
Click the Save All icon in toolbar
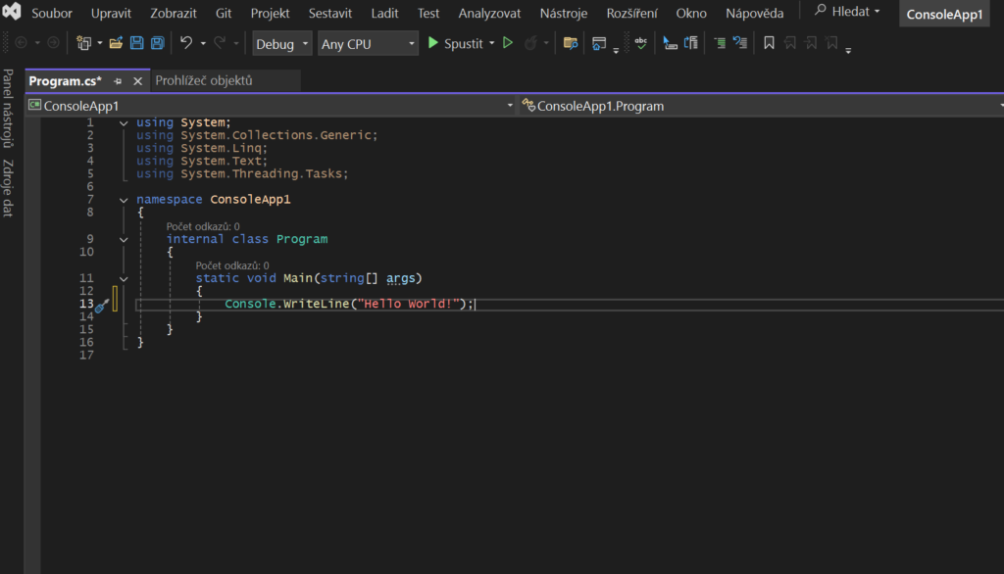tap(157, 43)
